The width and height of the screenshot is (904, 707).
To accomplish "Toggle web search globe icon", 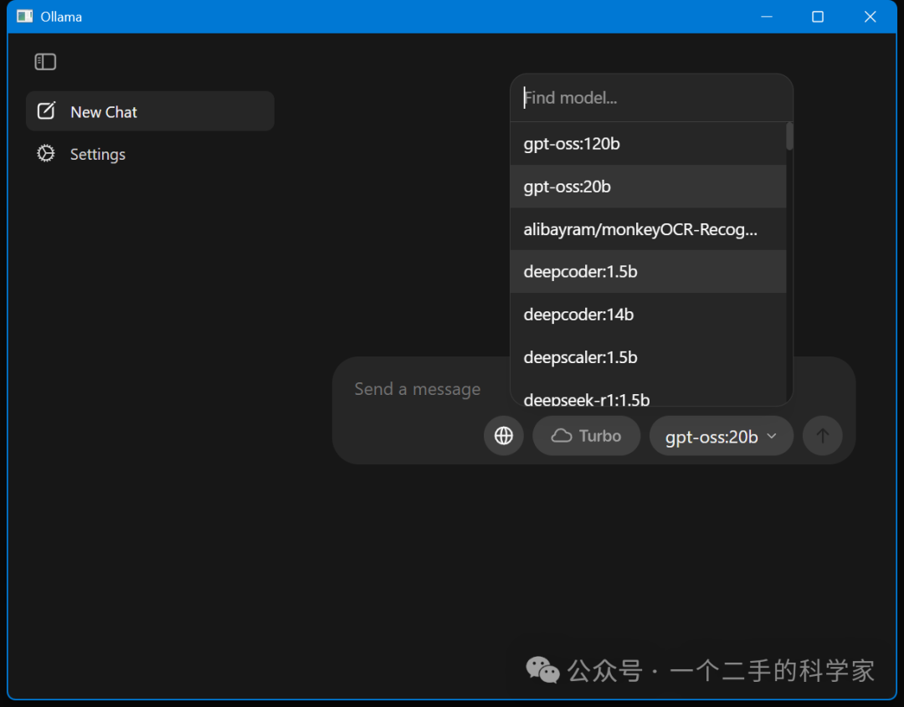I will click(x=503, y=436).
